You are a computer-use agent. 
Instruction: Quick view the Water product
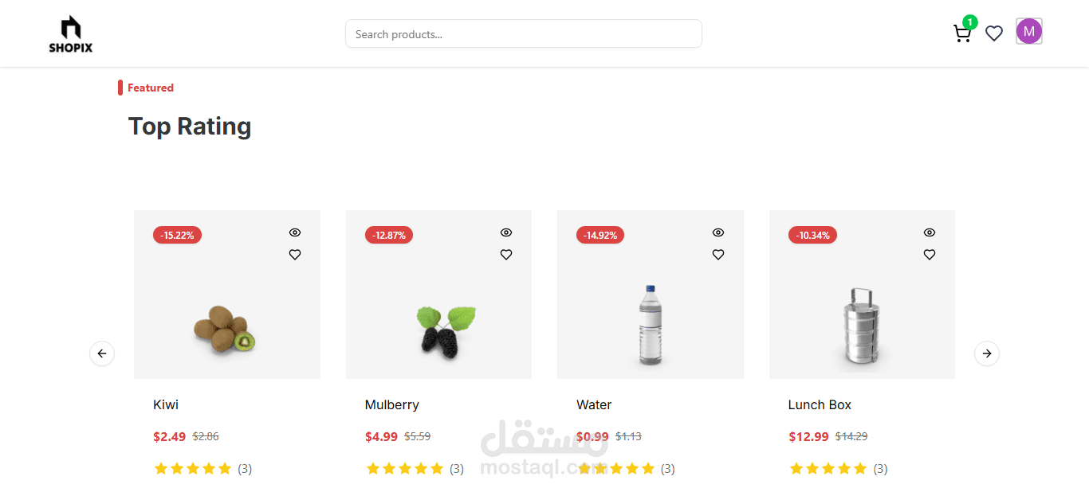pos(718,232)
